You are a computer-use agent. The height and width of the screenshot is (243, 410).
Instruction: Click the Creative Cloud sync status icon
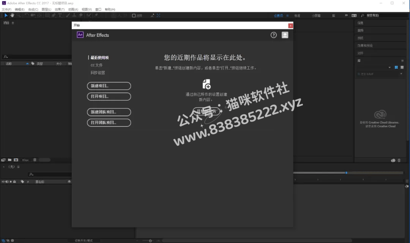[393, 160]
